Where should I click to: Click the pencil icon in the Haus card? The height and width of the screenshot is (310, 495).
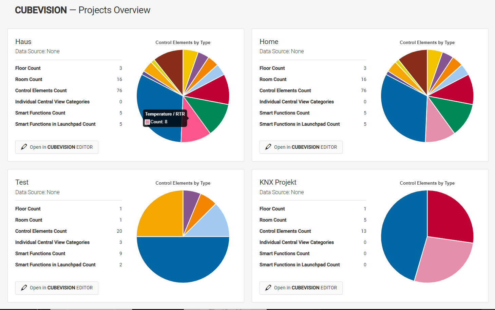(x=24, y=147)
